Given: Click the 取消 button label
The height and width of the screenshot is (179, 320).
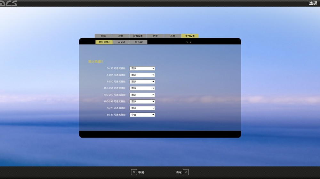Looking at the screenshot, I should tap(141, 172).
